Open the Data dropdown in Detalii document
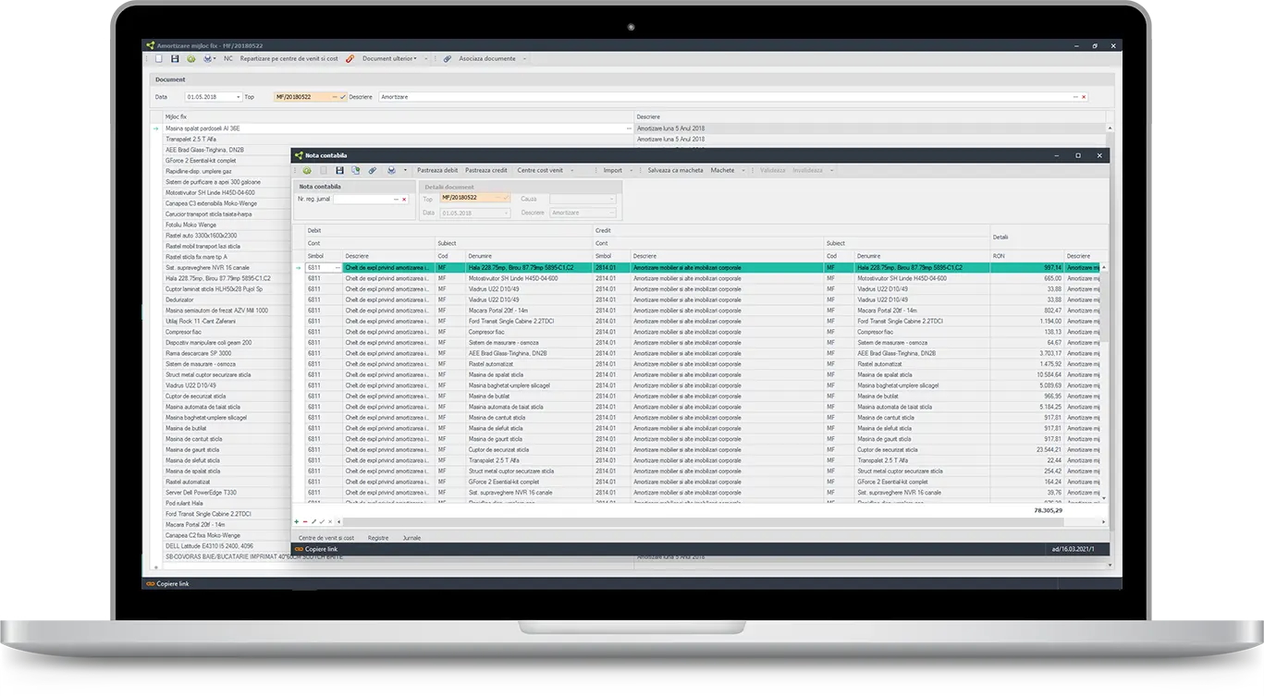 click(x=507, y=213)
